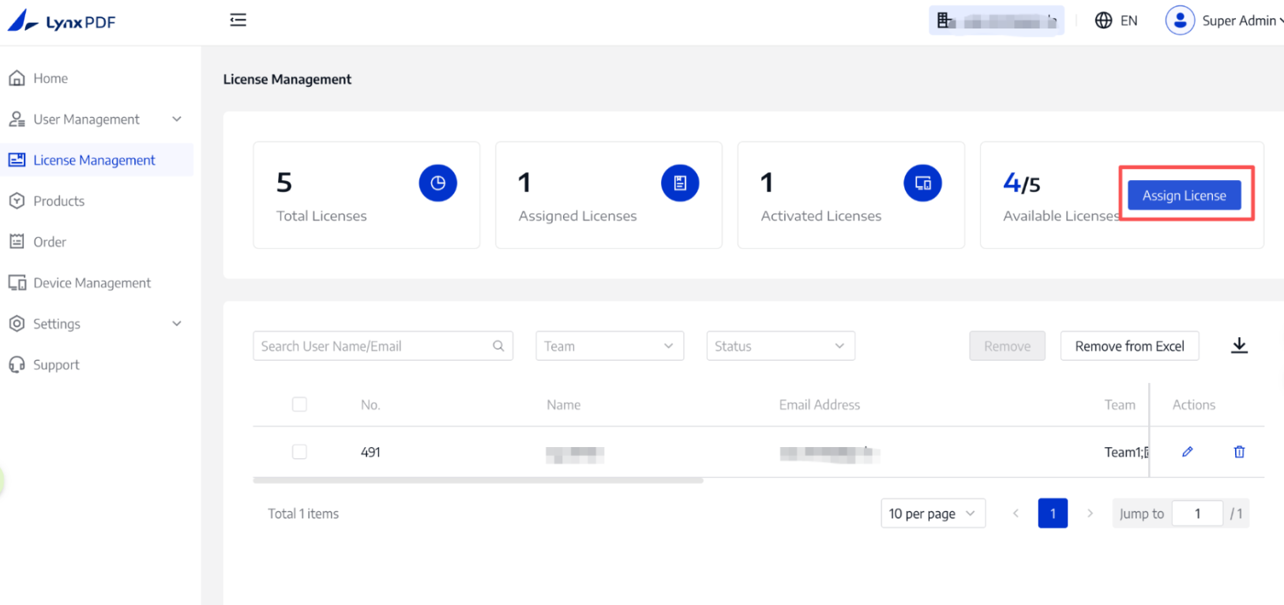The width and height of the screenshot is (1284, 605).
Task: Go to Products in sidebar
Action: pyautogui.click(x=58, y=201)
